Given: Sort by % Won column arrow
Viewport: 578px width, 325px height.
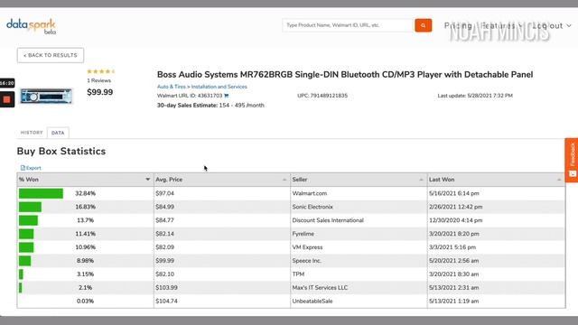Looking at the screenshot, I should (x=147, y=180).
